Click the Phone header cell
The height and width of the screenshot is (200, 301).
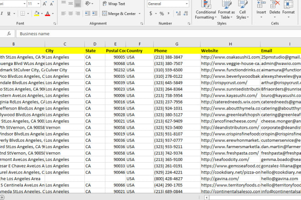[x=177, y=51]
